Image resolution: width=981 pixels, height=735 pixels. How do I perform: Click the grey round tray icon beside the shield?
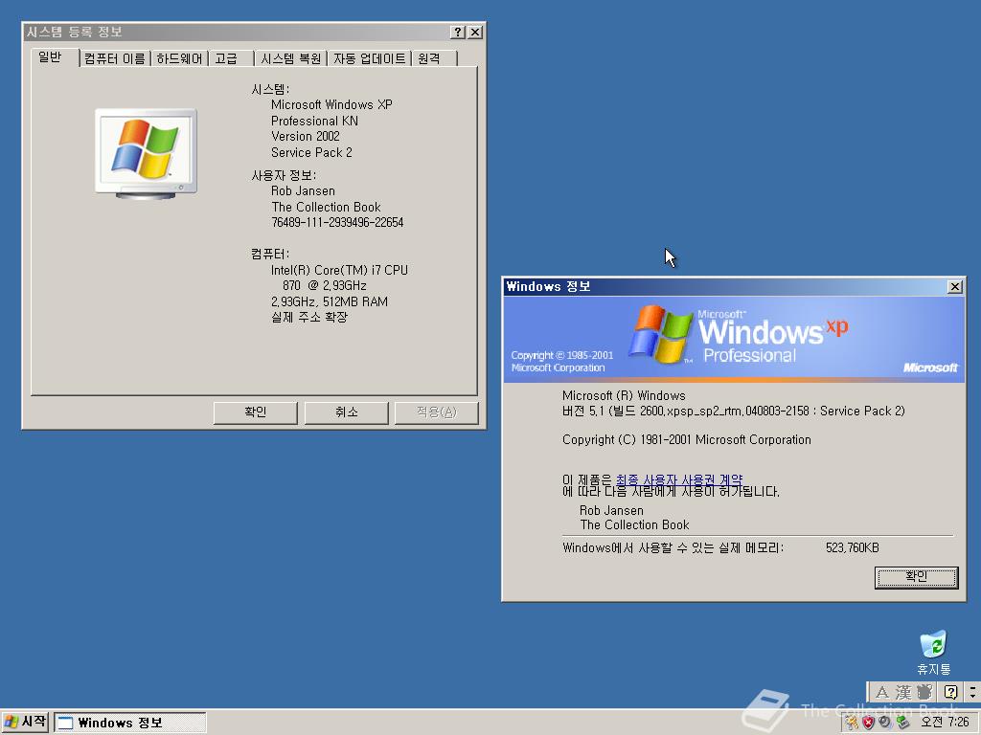coord(884,723)
